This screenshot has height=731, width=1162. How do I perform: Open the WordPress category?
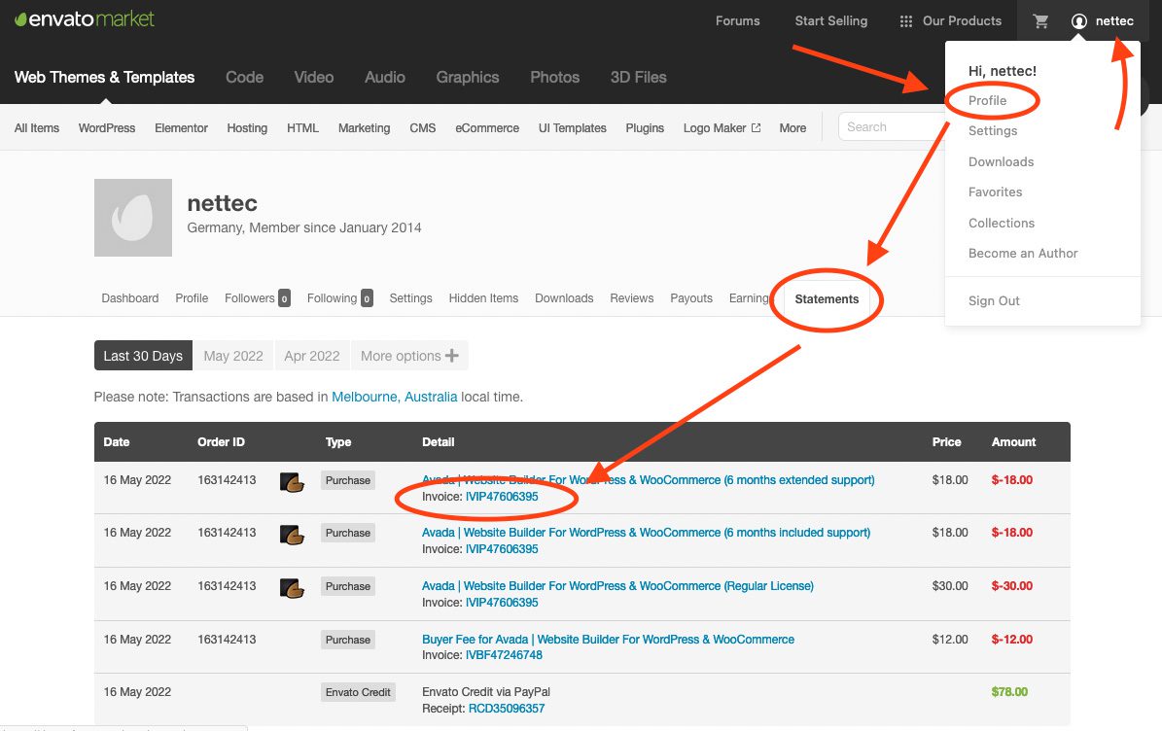click(x=107, y=128)
